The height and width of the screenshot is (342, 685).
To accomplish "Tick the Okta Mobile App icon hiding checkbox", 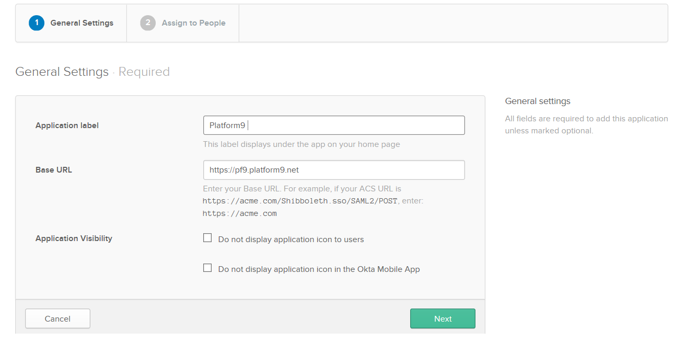I will pos(207,268).
